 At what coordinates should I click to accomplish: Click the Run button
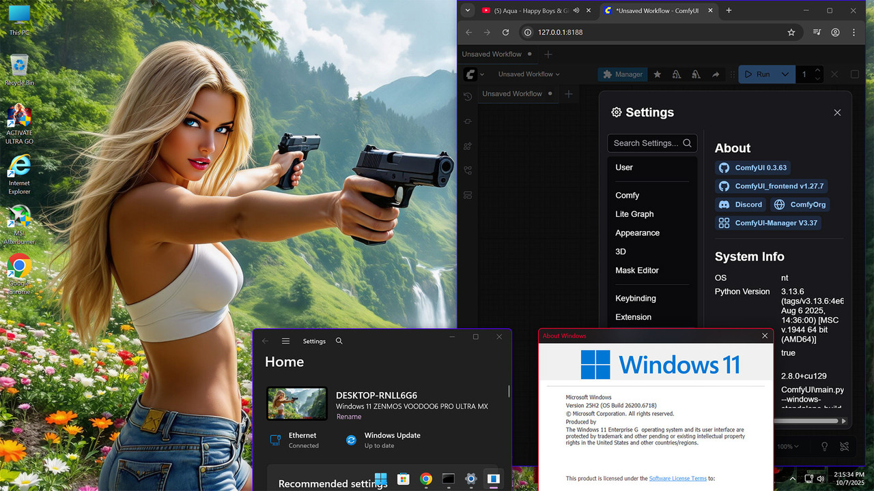pos(758,74)
